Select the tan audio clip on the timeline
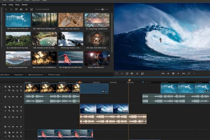Viewport: 210px width, 140px height. [113, 119]
